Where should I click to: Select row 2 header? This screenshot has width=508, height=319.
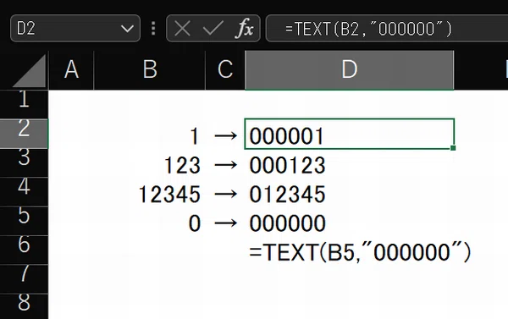coord(24,134)
